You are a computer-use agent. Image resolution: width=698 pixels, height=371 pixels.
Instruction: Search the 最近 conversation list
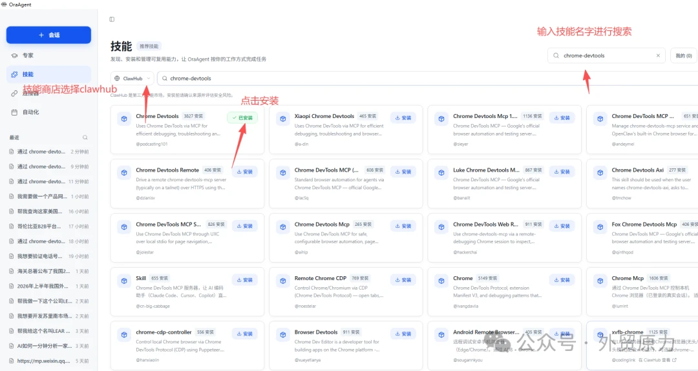[x=85, y=137]
